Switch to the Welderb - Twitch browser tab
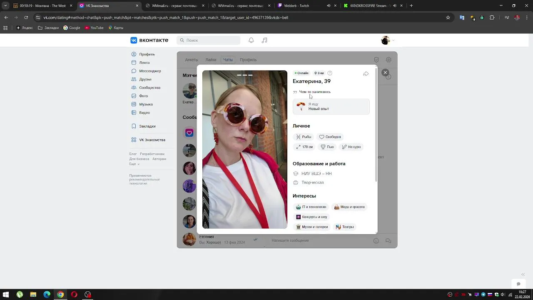The width and height of the screenshot is (533, 300). (x=306, y=6)
